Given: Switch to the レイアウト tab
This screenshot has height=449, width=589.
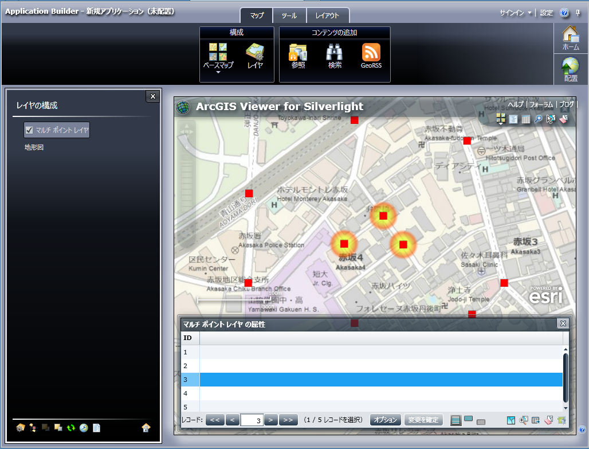Looking at the screenshot, I should coord(327,15).
